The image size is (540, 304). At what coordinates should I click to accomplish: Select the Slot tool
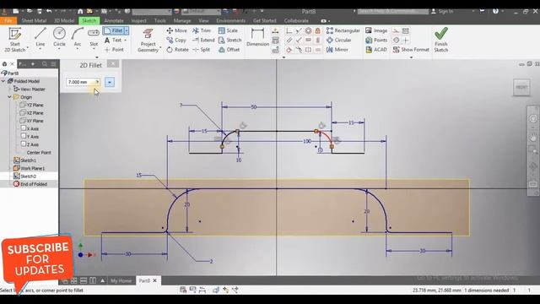(94, 37)
